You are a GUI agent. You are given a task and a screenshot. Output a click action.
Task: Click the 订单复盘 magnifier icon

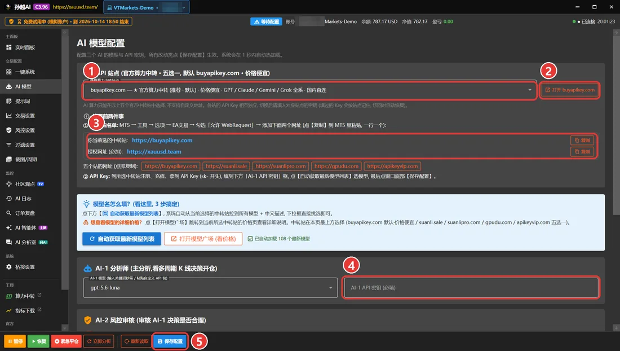pos(8,213)
